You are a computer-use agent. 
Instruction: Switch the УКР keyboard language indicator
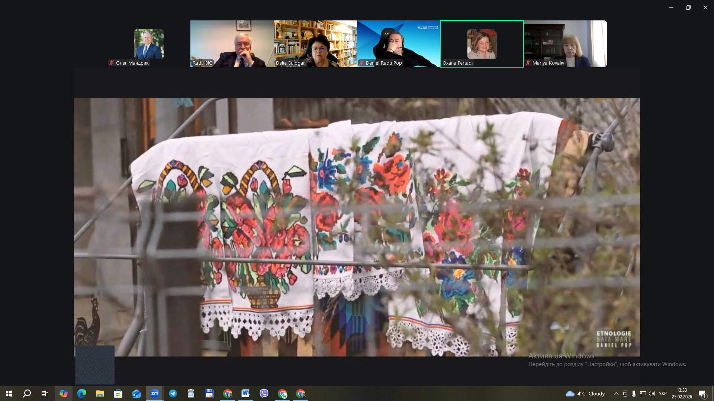click(663, 394)
